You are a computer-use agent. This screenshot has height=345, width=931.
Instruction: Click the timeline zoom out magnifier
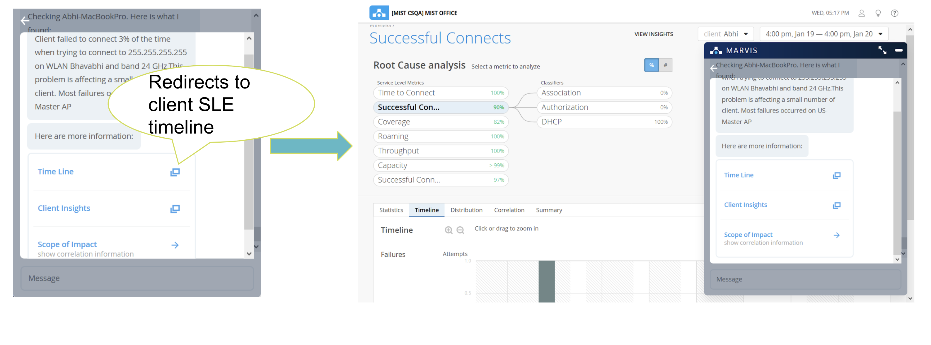tap(460, 230)
